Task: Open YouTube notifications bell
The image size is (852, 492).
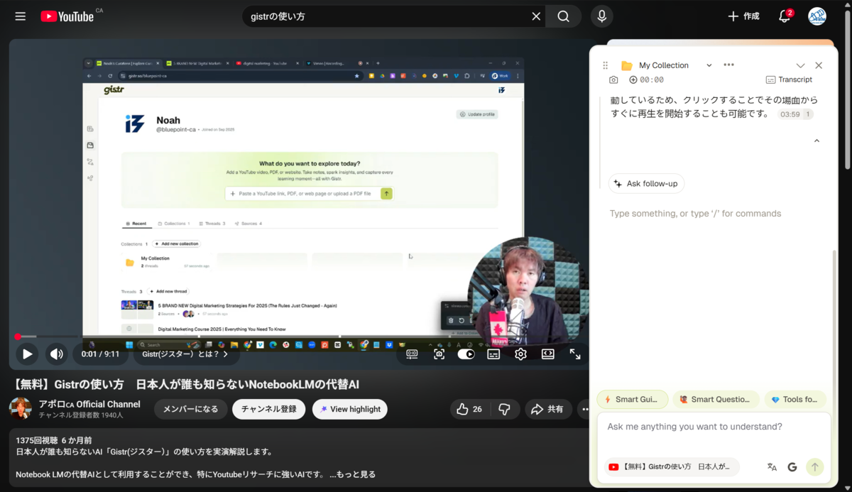Action: [x=785, y=16]
